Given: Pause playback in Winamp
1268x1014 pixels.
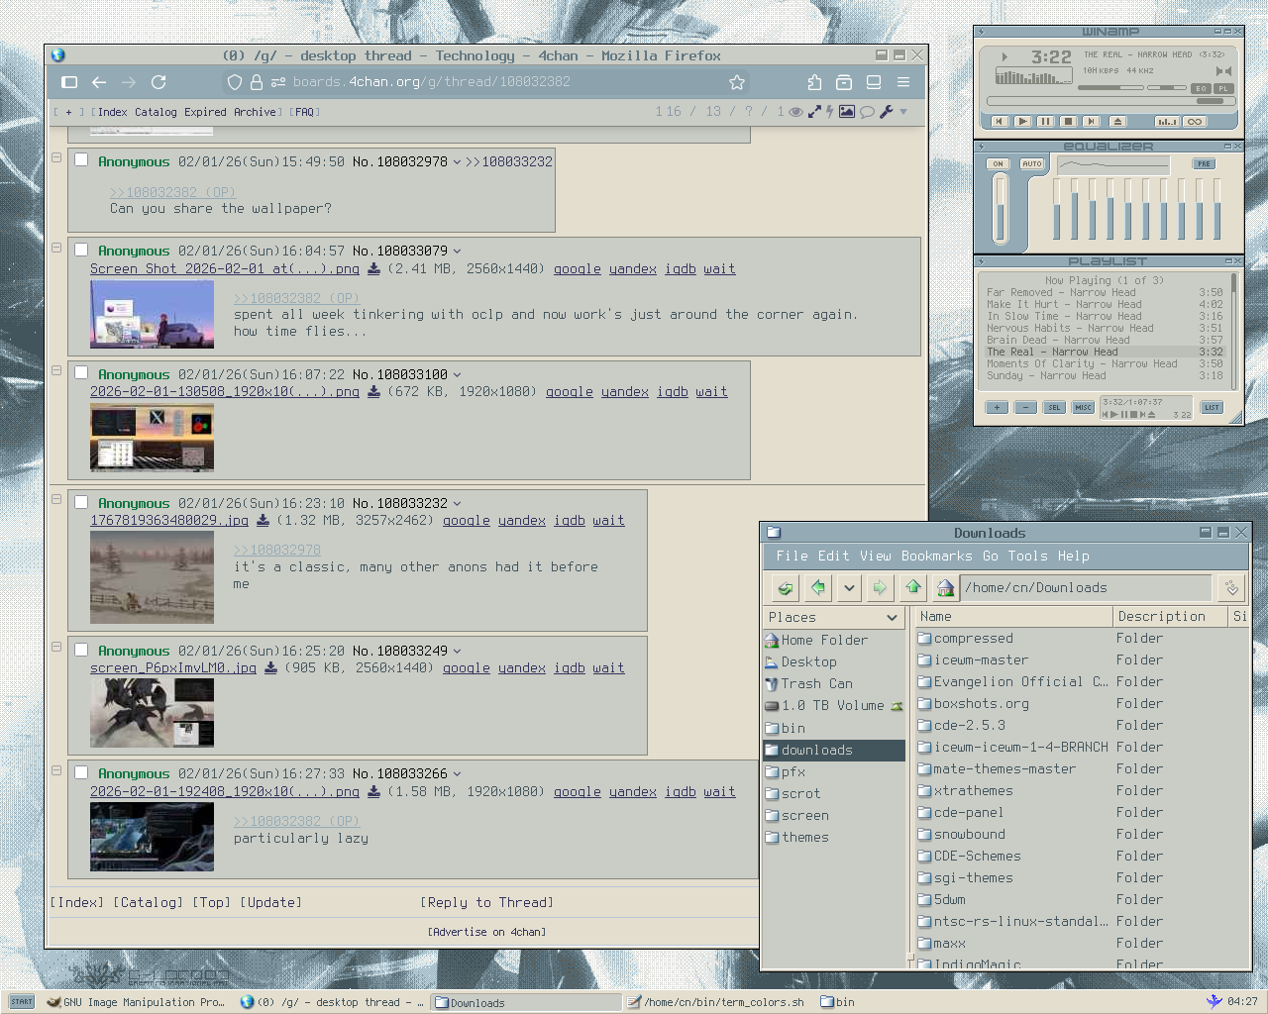Looking at the screenshot, I should point(1045,122).
